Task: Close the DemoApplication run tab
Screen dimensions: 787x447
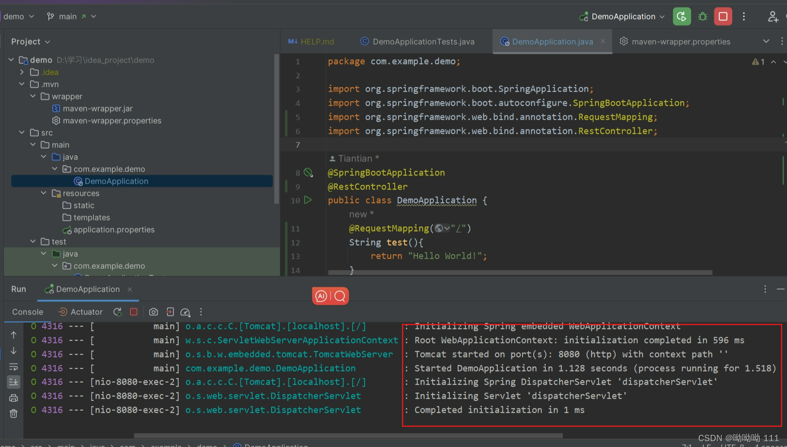Action: point(130,289)
